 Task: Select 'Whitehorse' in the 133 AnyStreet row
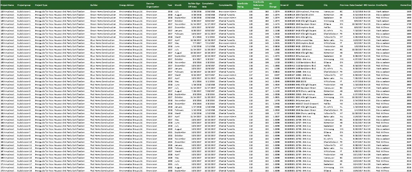click(x=329, y=43)
